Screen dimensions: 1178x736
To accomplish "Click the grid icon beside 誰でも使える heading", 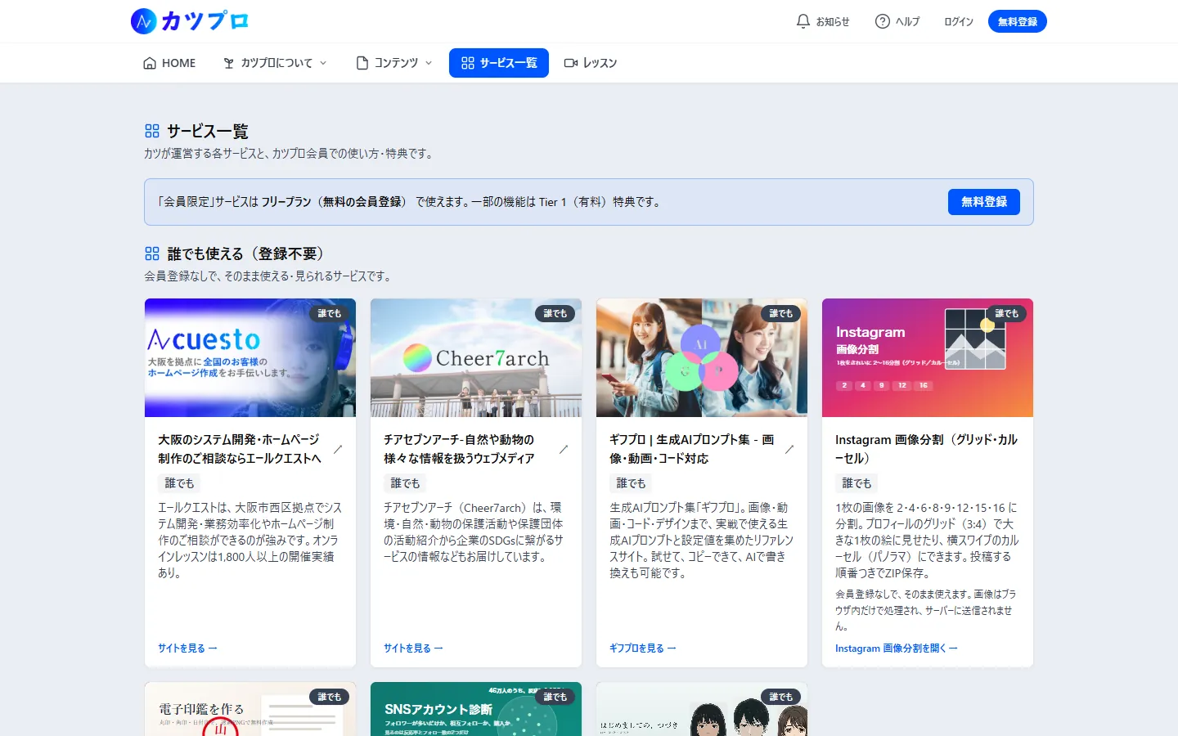I will click(x=152, y=254).
